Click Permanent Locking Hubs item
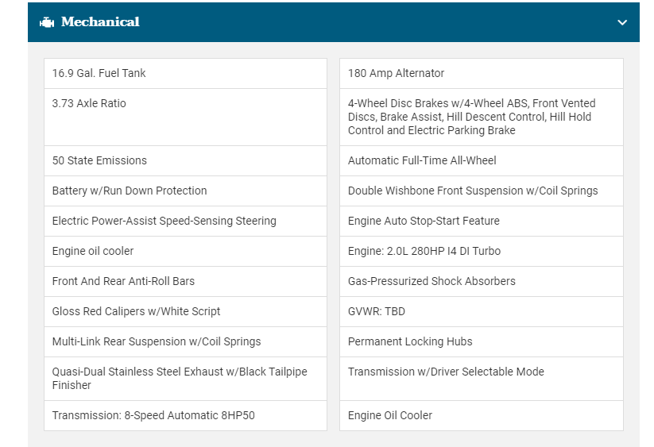Screen dimensions: 654x447 [410, 341]
